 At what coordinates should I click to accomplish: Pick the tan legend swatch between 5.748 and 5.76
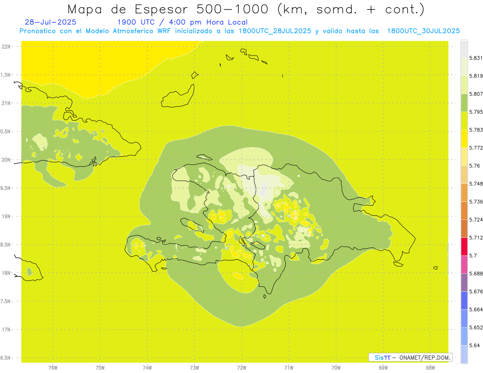click(x=464, y=175)
